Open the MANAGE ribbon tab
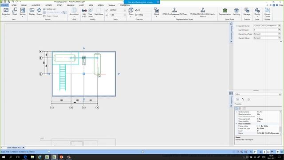 point(71,5)
